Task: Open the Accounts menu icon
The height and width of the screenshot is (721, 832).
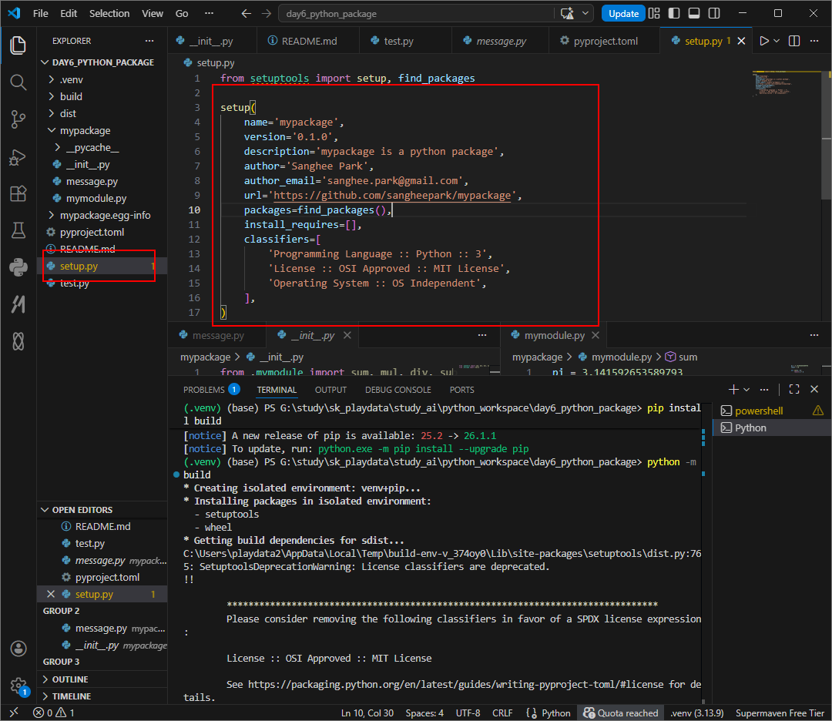Action: coord(18,649)
